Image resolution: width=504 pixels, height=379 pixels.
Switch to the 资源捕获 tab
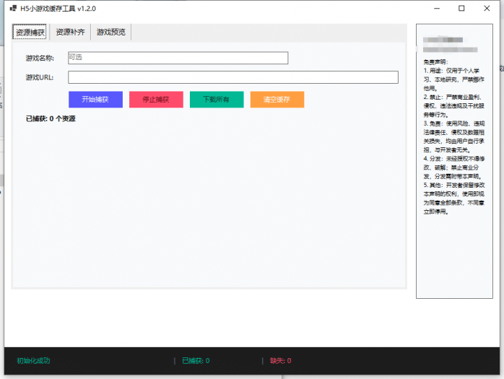click(30, 32)
